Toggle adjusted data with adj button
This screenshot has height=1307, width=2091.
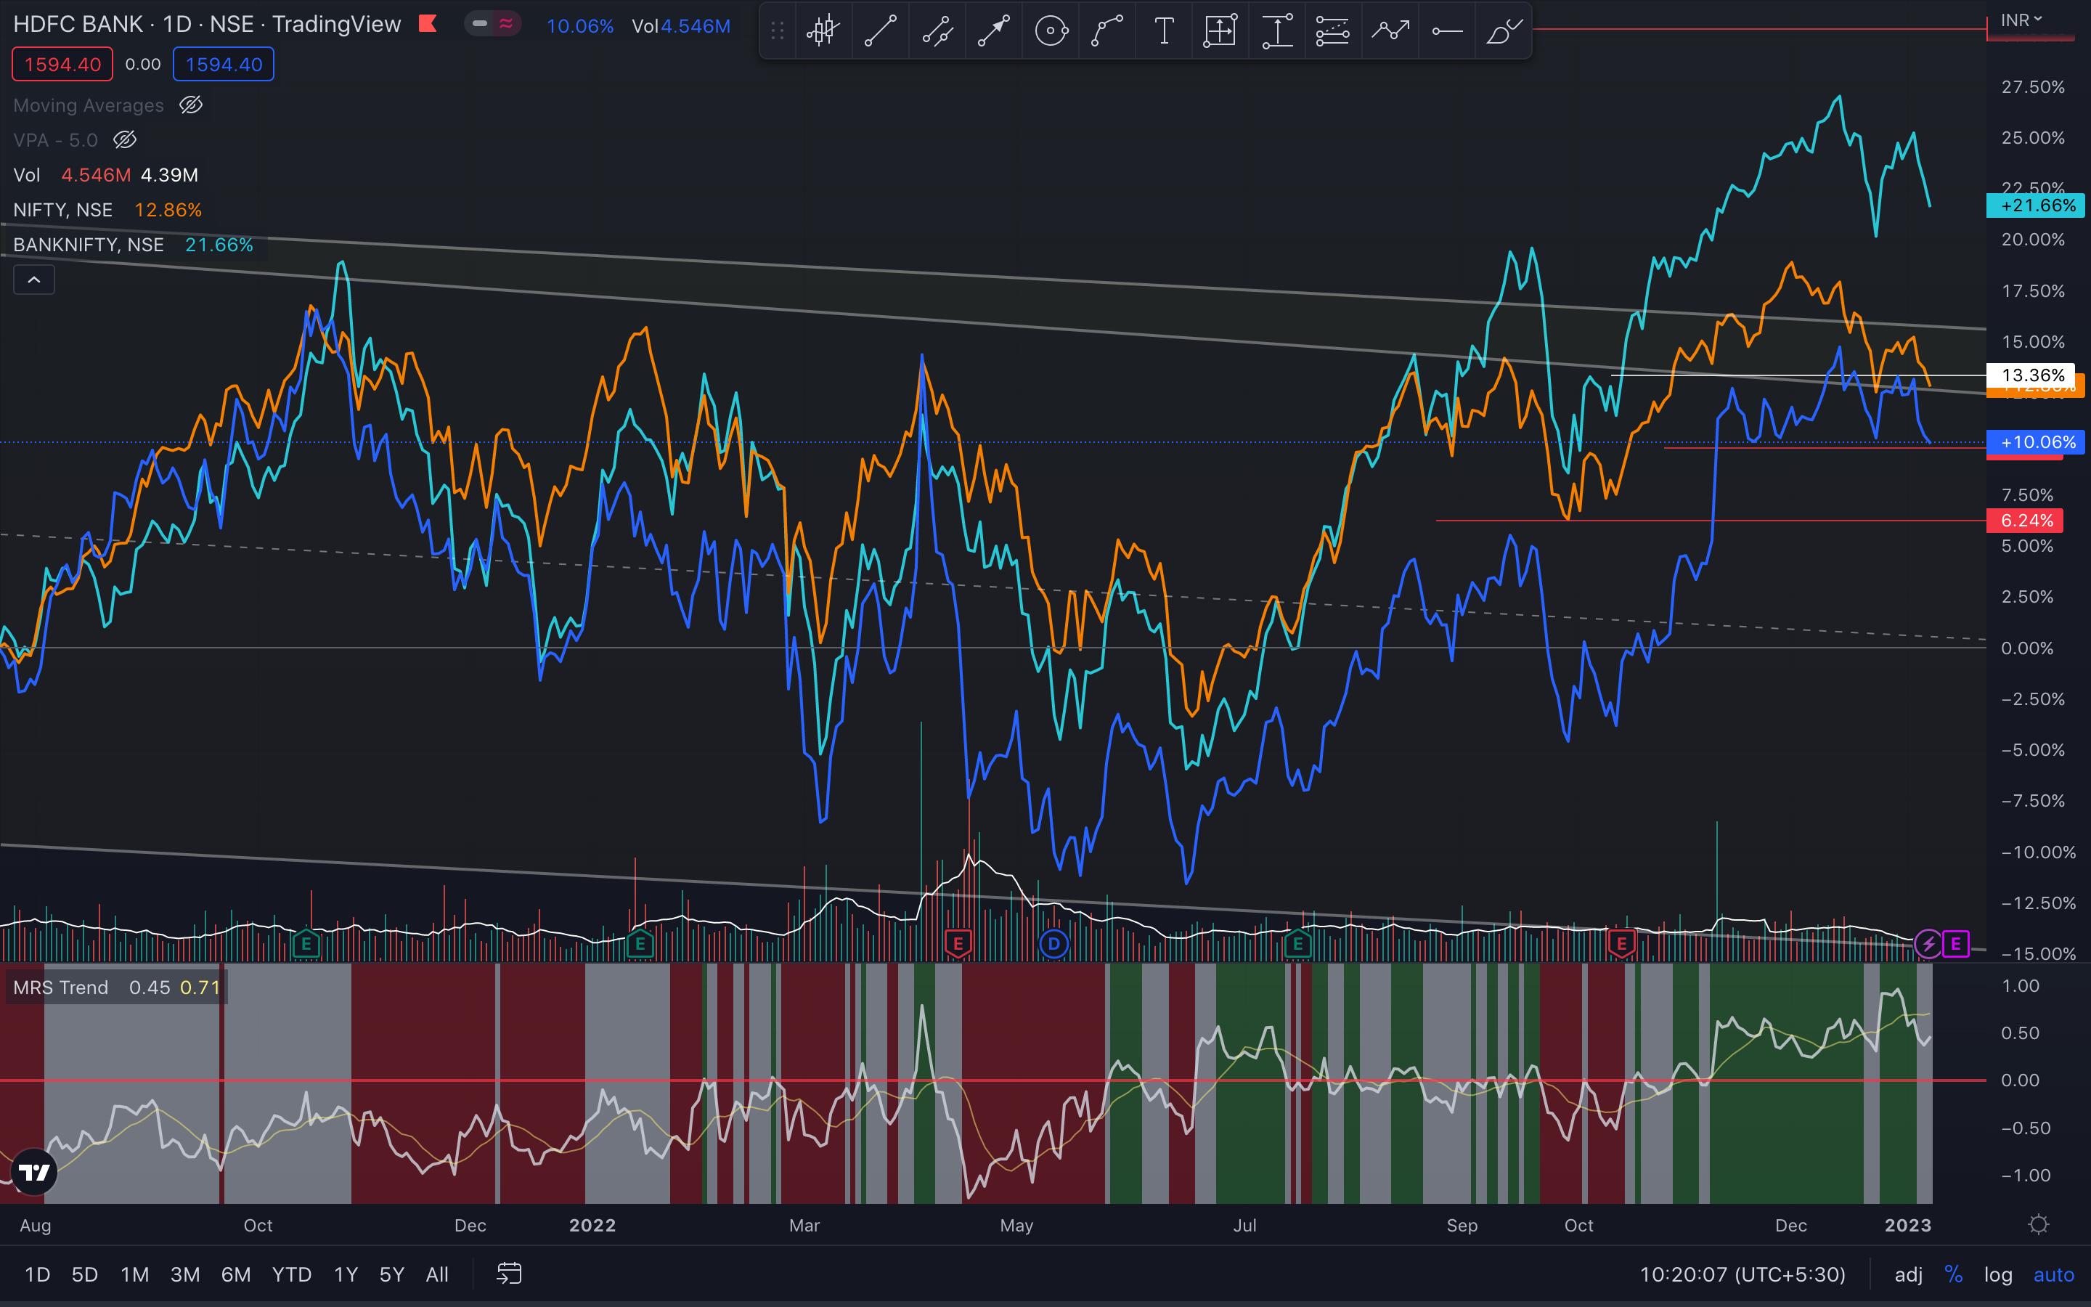click(x=1908, y=1274)
